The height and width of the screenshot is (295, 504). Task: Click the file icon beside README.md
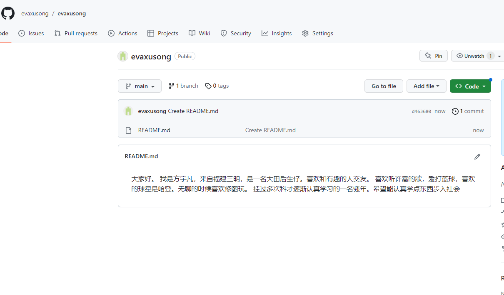(128, 130)
